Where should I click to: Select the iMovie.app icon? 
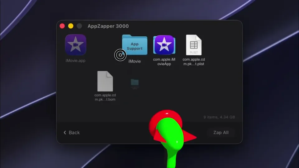click(x=75, y=45)
